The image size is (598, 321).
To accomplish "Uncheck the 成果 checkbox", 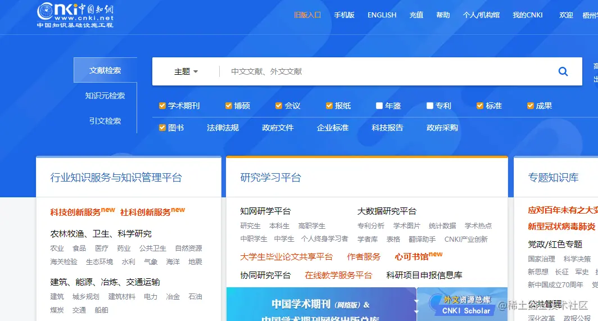I will click(x=530, y=106).
